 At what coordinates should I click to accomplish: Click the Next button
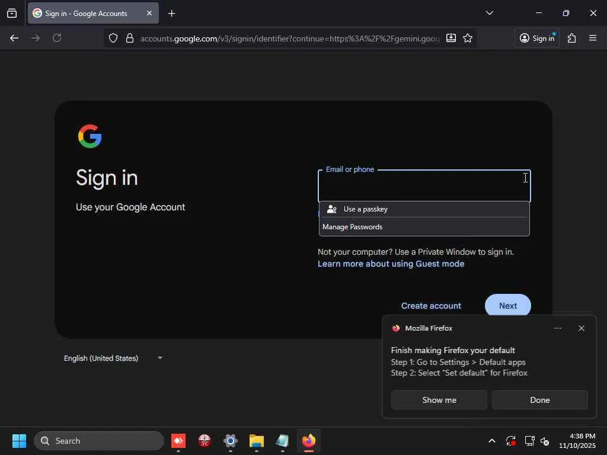[x=507, y=306]
